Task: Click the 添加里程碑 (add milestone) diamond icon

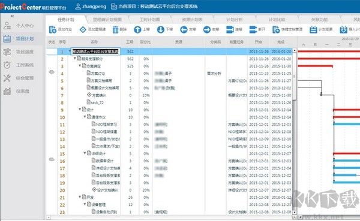Action: tap(83, 29)
